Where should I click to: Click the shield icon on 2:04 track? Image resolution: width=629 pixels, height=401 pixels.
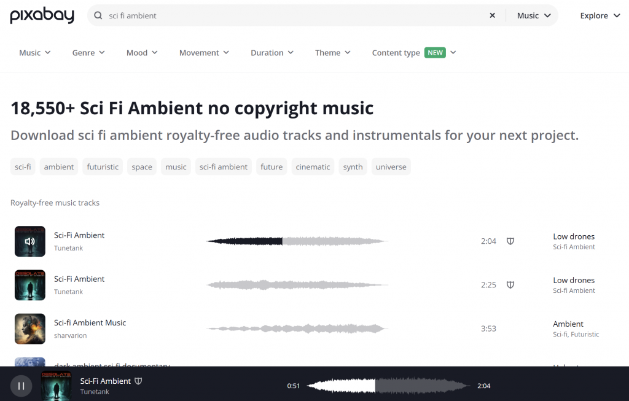click(510, 241)
